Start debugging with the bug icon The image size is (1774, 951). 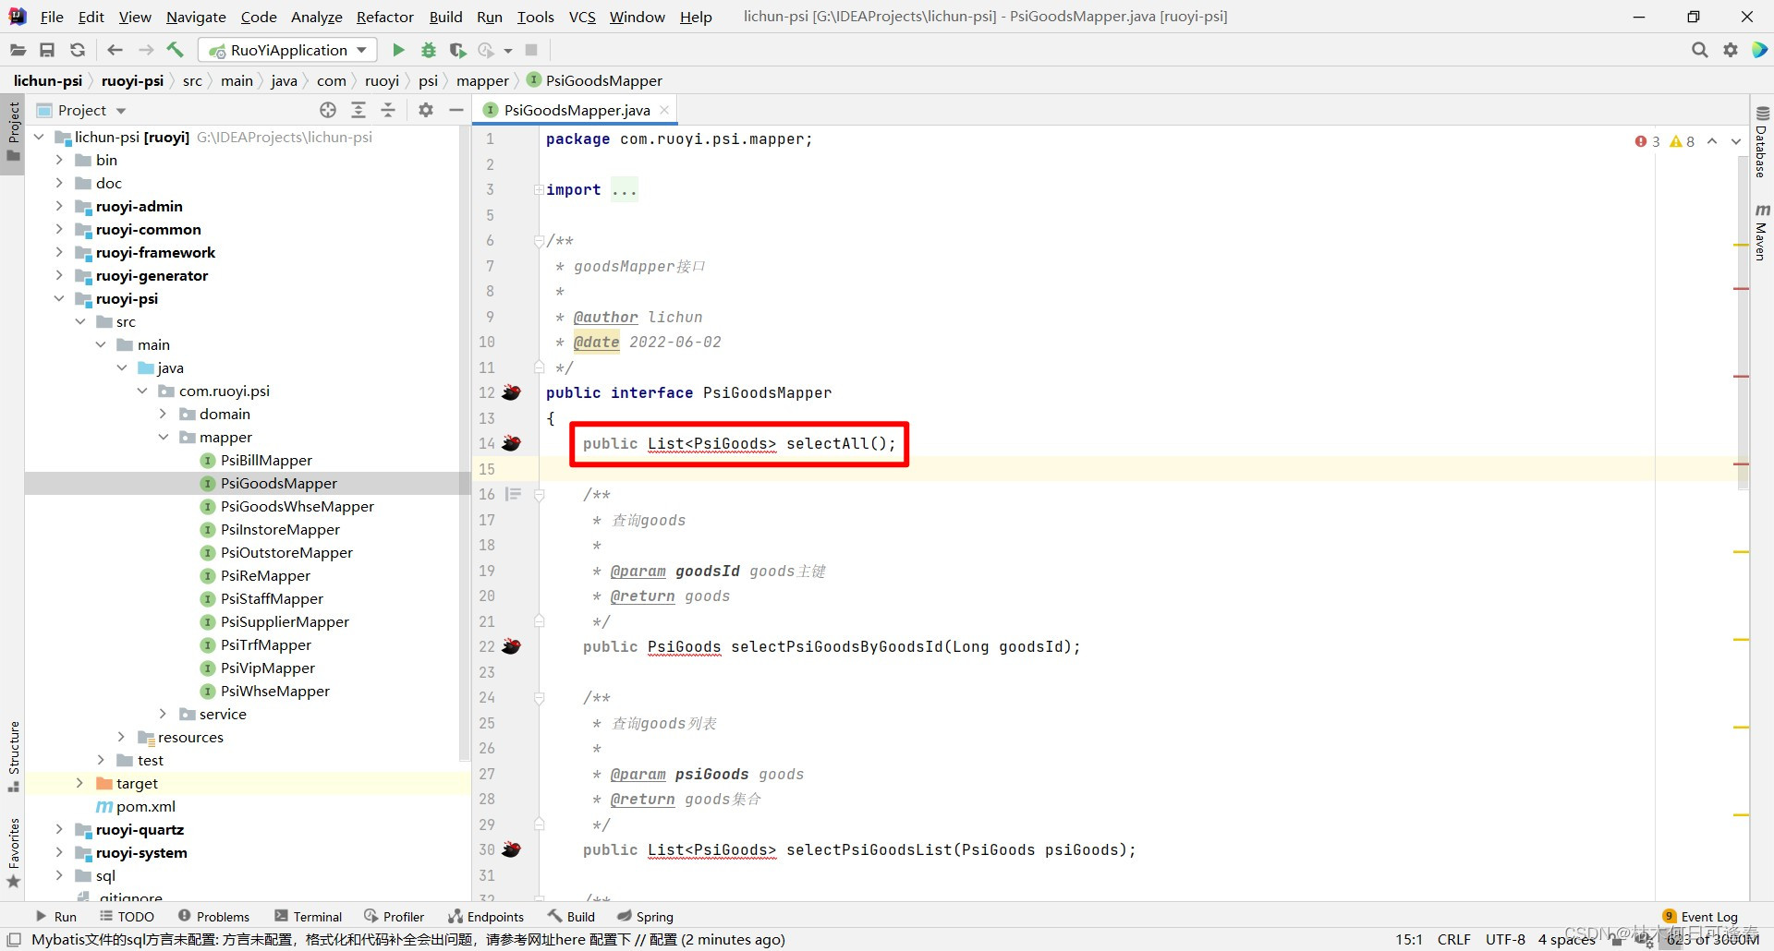pyautogui.click(x=428, y=50)
